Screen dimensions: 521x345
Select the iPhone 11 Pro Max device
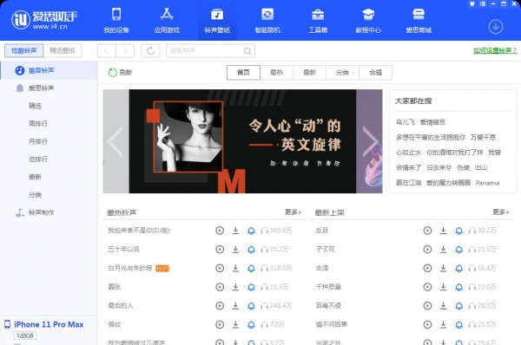[49, 324]
